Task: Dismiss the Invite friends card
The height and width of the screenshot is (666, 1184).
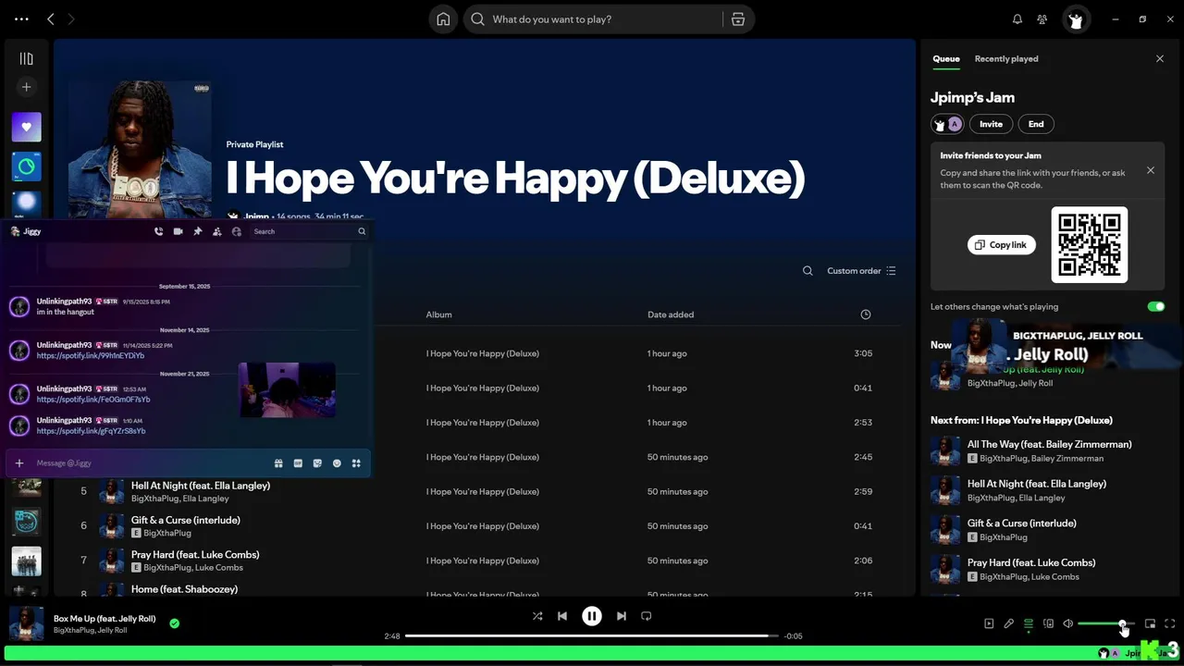Action: [1151, 170]
